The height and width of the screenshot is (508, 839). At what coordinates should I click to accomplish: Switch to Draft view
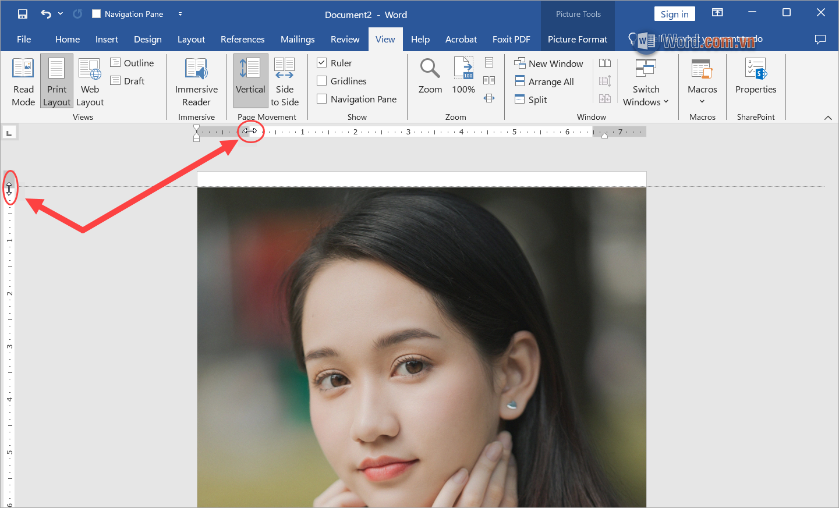click(128, 81)
